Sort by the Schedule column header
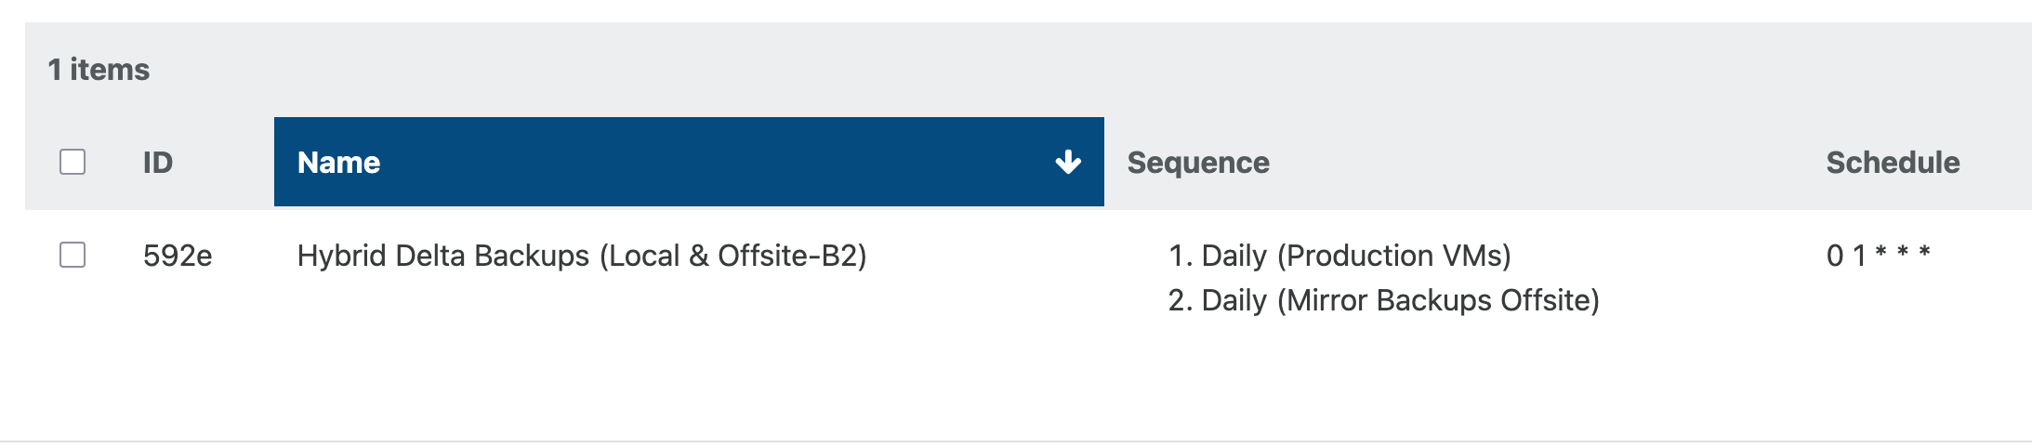 pyautogui.click(x=1893, y=163)
